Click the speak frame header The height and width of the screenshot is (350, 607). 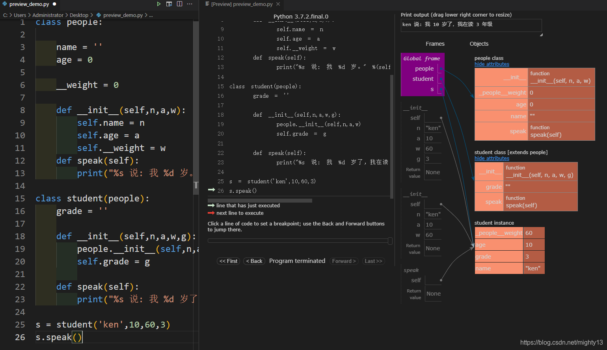[411, 270]
